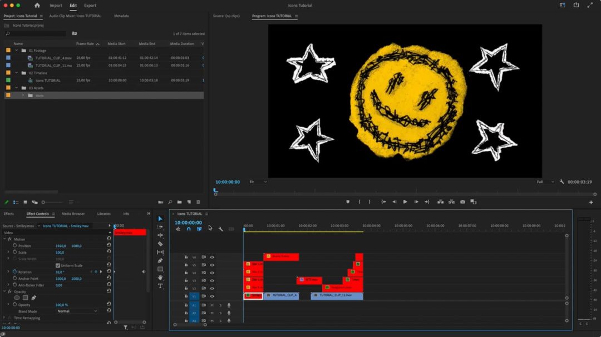
Task: Toggle timeline snapping magnet icon
Action: click(189, 229)
